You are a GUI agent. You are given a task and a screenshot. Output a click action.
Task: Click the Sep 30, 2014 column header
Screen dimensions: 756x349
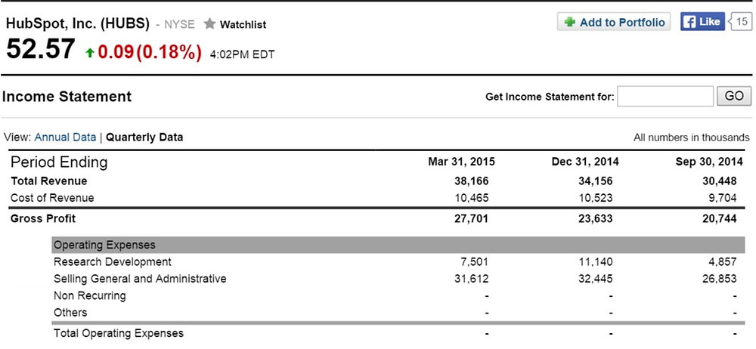pyautogui.click(x=709, y=162)
